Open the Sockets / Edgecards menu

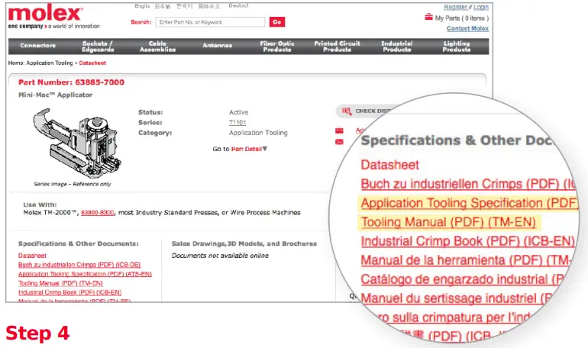(x=98, y=47)
